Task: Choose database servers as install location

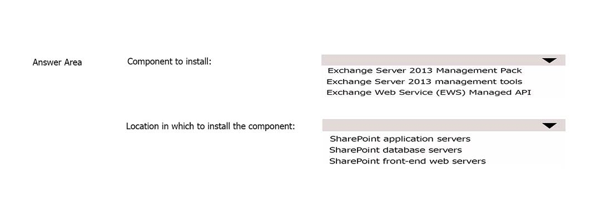Action: [x=395, y=150]
